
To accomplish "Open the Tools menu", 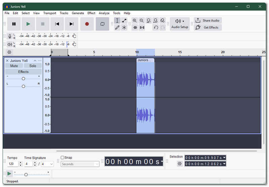I will coord(117,13).
